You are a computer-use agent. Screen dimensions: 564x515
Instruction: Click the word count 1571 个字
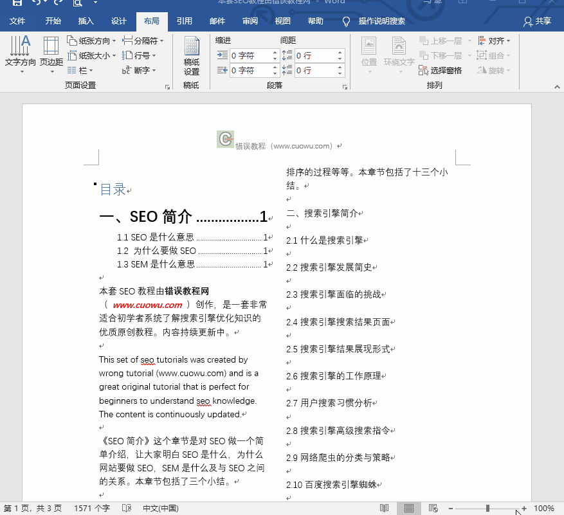[92, 508]
